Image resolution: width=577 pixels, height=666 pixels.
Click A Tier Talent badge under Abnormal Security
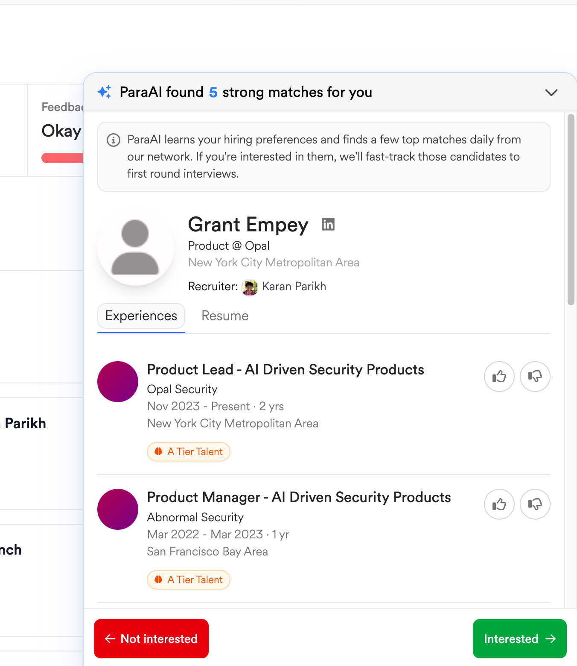(x=189, y=580)
